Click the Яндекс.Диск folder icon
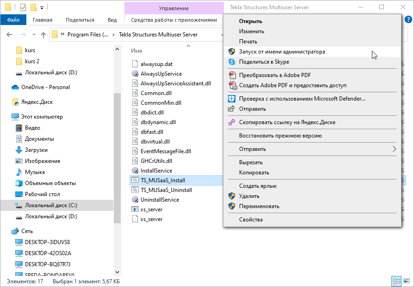The image size is (414, 287). [x=15, y=102]
